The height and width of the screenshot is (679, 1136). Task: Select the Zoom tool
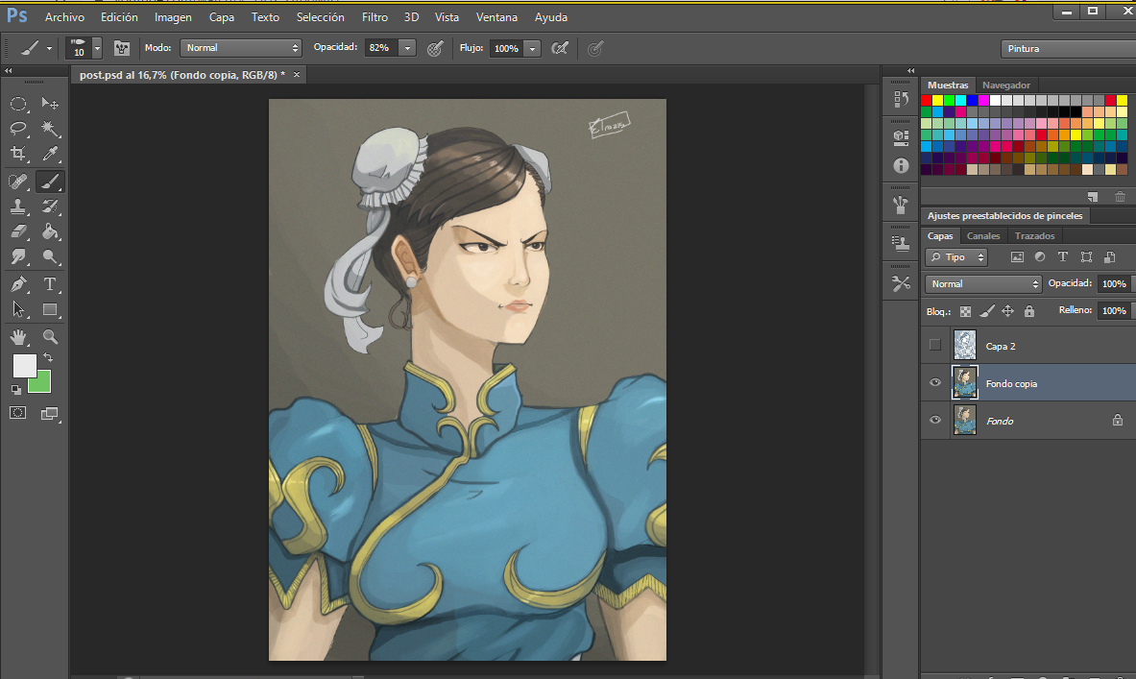coord(50,336)
